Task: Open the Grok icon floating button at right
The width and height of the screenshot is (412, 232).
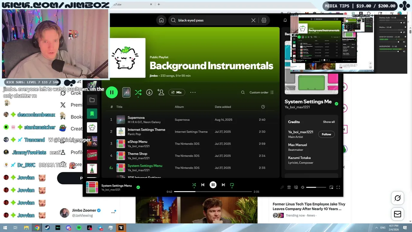Action: tap(398, 198)
